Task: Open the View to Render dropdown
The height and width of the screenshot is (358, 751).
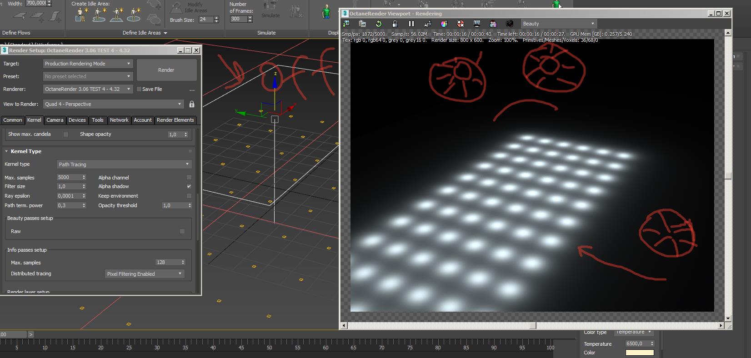Action: click(114, 104)
